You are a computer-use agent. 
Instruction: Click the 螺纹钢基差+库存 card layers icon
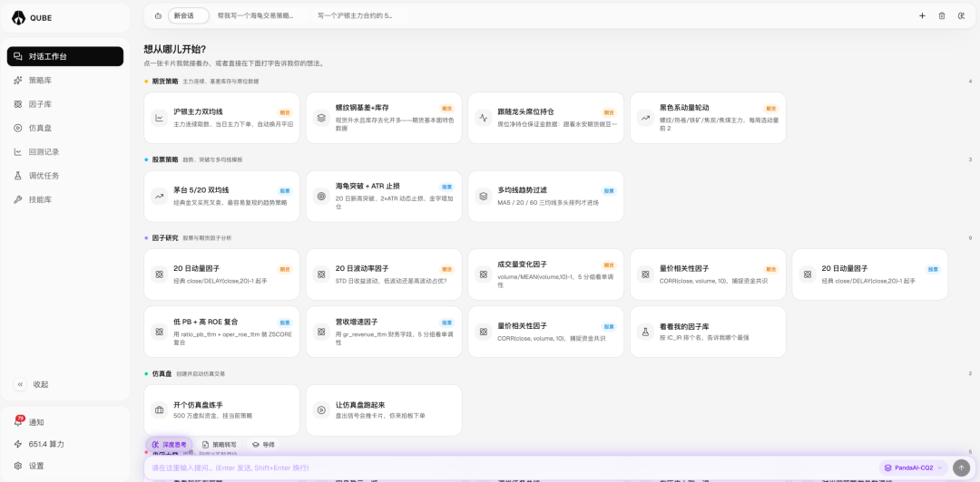coord(321,118)
